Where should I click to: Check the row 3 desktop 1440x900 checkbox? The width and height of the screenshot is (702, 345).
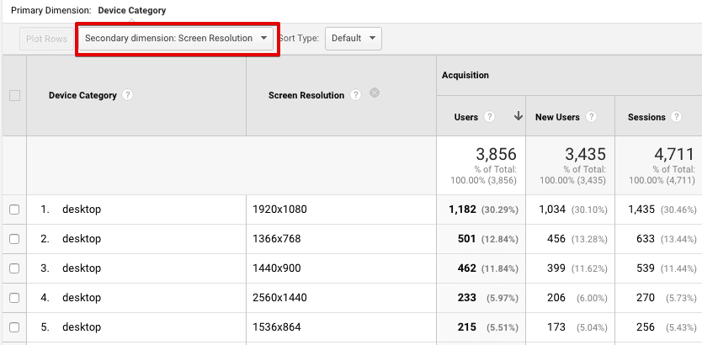14,268
